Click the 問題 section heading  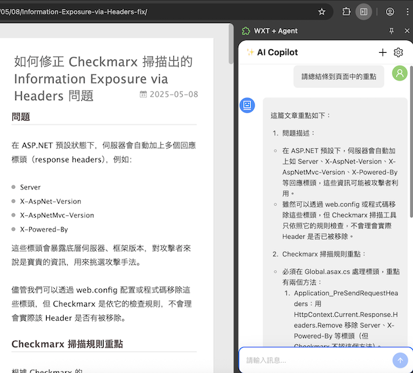click(20, 116)
